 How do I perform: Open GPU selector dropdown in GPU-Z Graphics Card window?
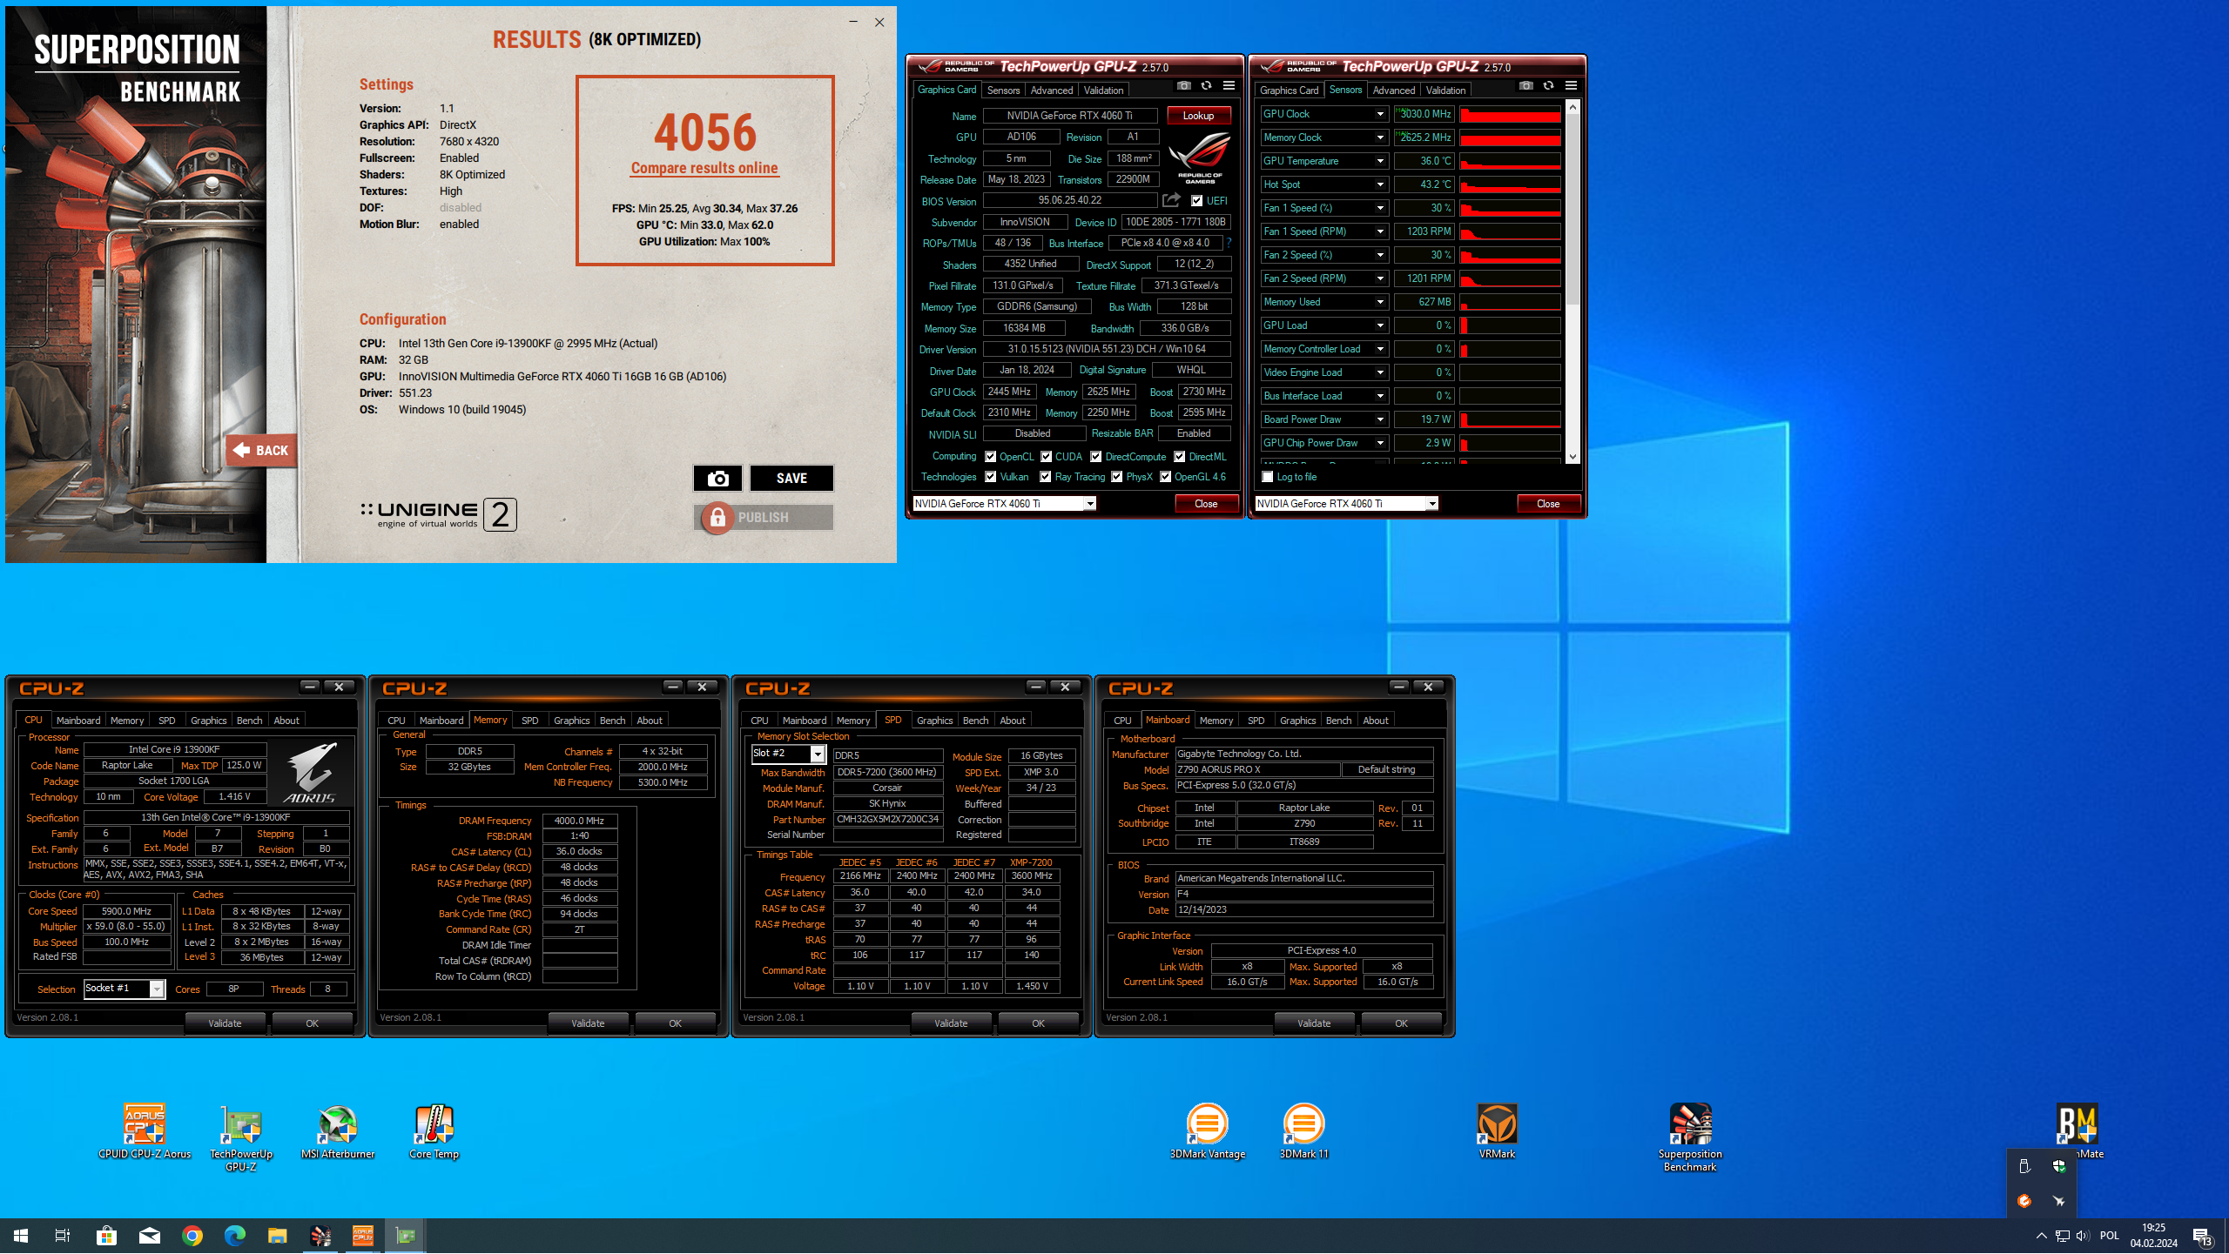[x=1089, y=504]
